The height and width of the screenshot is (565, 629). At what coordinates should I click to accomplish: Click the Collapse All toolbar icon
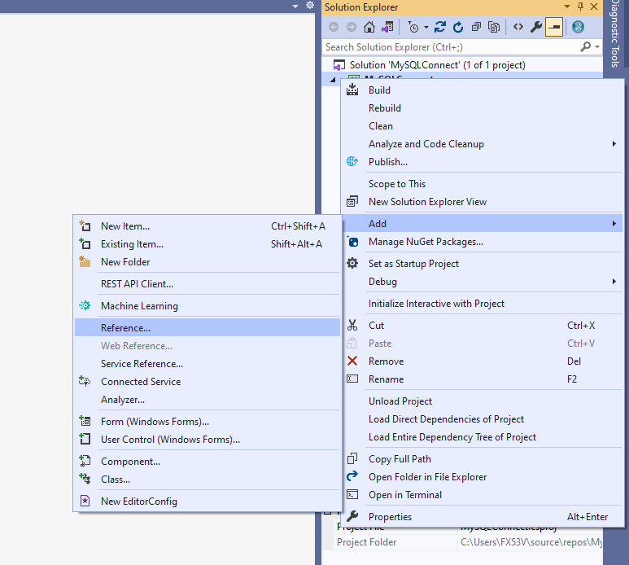[476, 27]
